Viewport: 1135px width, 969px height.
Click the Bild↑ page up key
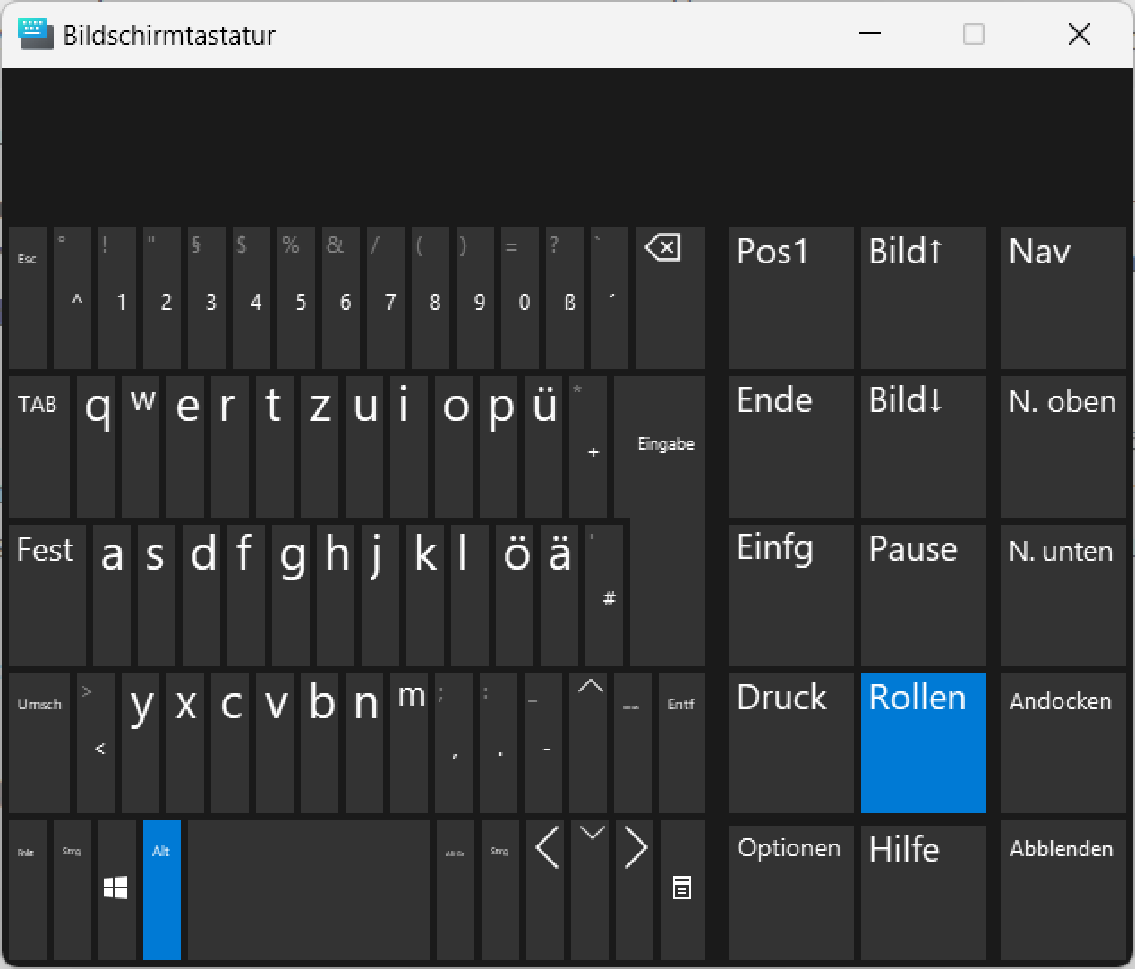pyautogui.click(x=924, y=298)
